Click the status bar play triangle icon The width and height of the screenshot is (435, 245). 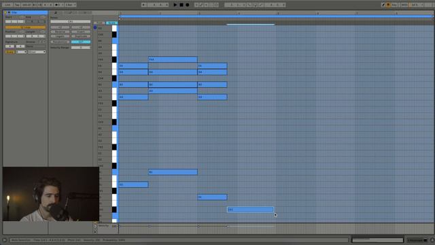5,240
